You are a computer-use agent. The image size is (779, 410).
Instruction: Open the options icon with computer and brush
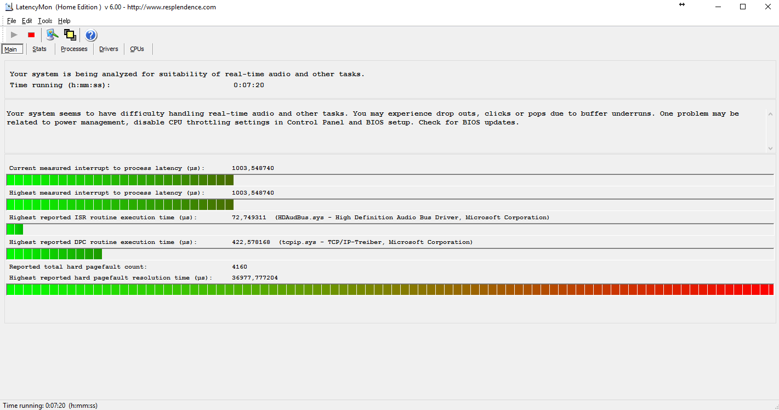pyautogui.click(x=52, y=35)
